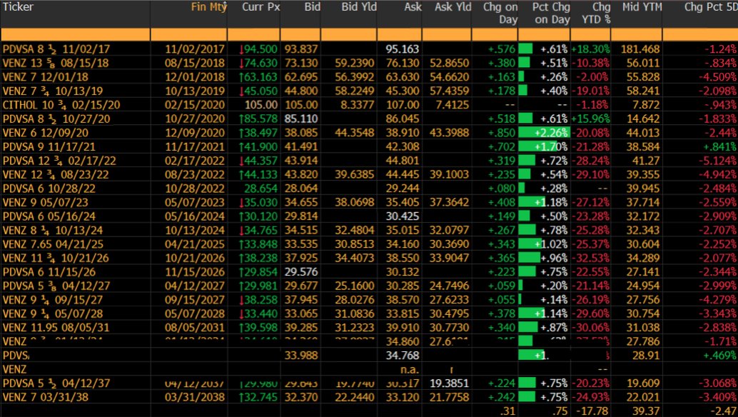This screenshot has width=738, height=417.
Task: Click bid price 29.576
Action: coord(301,272)
